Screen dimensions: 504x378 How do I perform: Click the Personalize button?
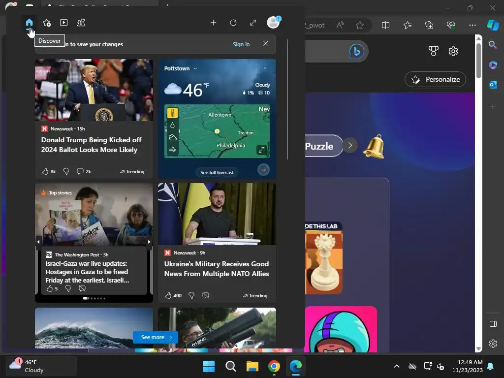pos(435,79)
